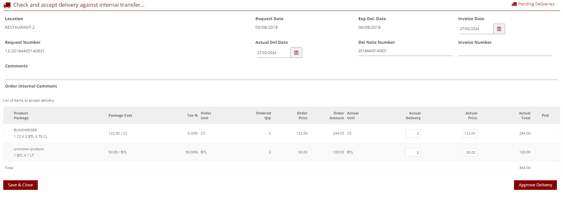563x202 pixels.
Task: Click the BUNDWEISER product name
Action: click(x=25, y=130)
